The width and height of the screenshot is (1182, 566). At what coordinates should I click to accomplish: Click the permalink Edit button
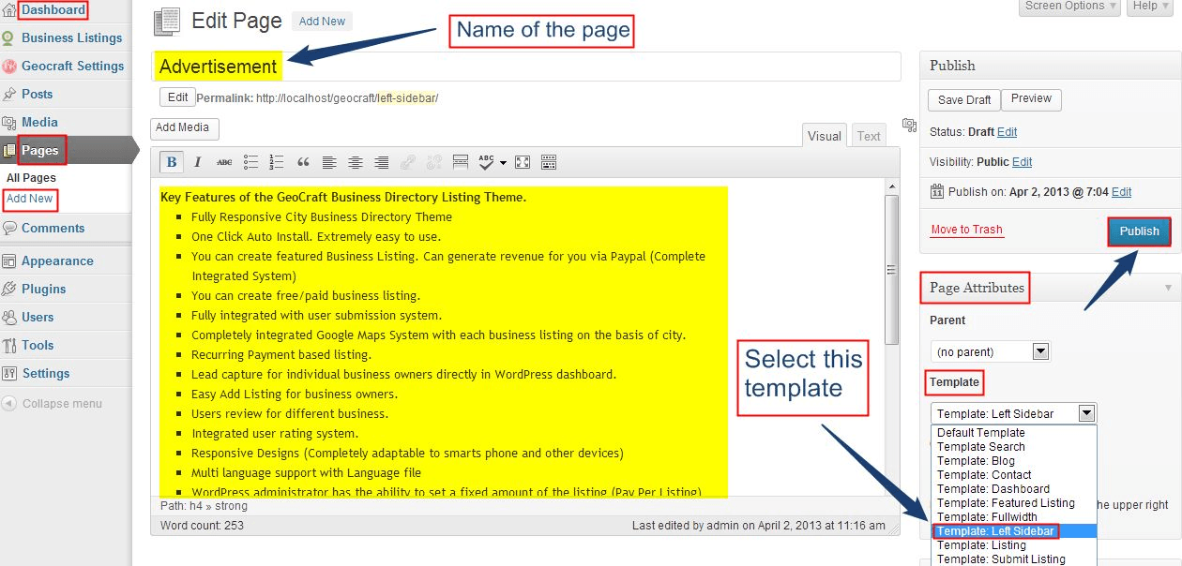(x=177, y=97)
